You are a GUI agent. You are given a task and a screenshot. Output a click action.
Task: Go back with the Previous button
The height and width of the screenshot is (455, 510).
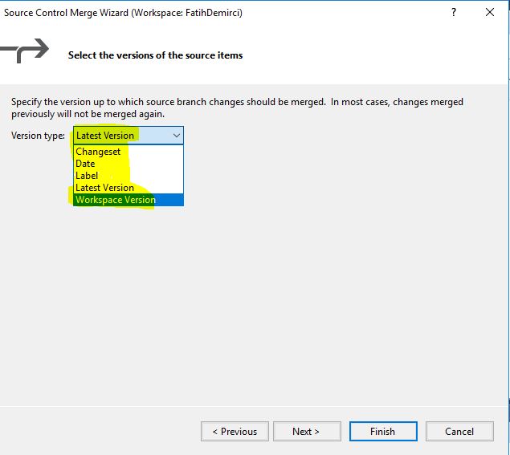pyautogui.click(x=235, y=432)
